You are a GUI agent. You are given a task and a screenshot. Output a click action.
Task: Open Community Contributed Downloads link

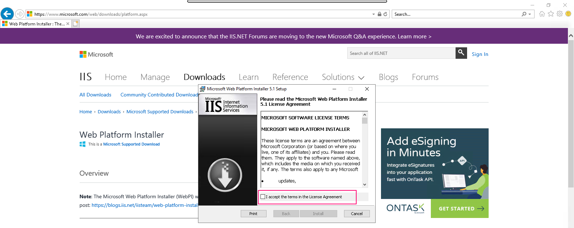(159, 95)
